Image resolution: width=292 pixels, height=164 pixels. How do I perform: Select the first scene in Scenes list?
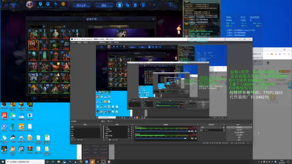tap(85, 127)
